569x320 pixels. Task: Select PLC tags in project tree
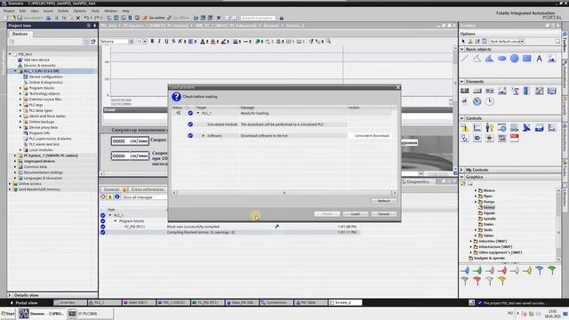pyautogui.click(x=36, y=105)
